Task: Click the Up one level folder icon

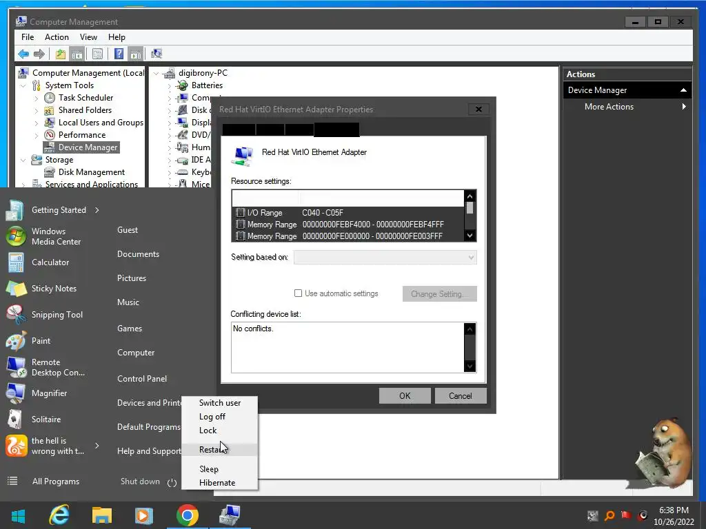Action: coord(61,54)
